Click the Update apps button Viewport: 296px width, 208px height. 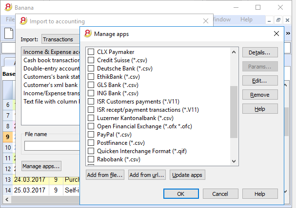tap(187, 175)
